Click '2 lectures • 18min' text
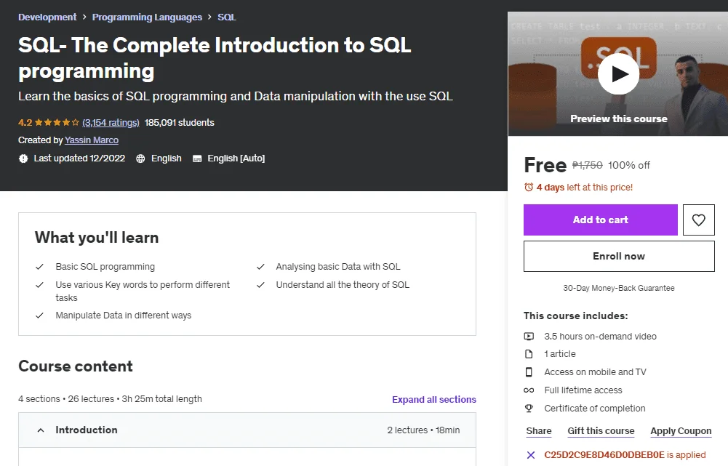Image resolution: width=728 pixels, height=466 pixels. 423,430
